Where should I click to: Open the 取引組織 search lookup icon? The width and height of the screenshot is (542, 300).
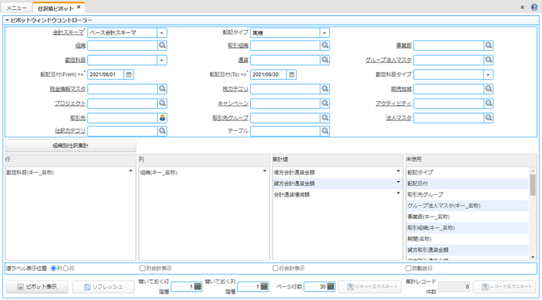pos(325,45)
